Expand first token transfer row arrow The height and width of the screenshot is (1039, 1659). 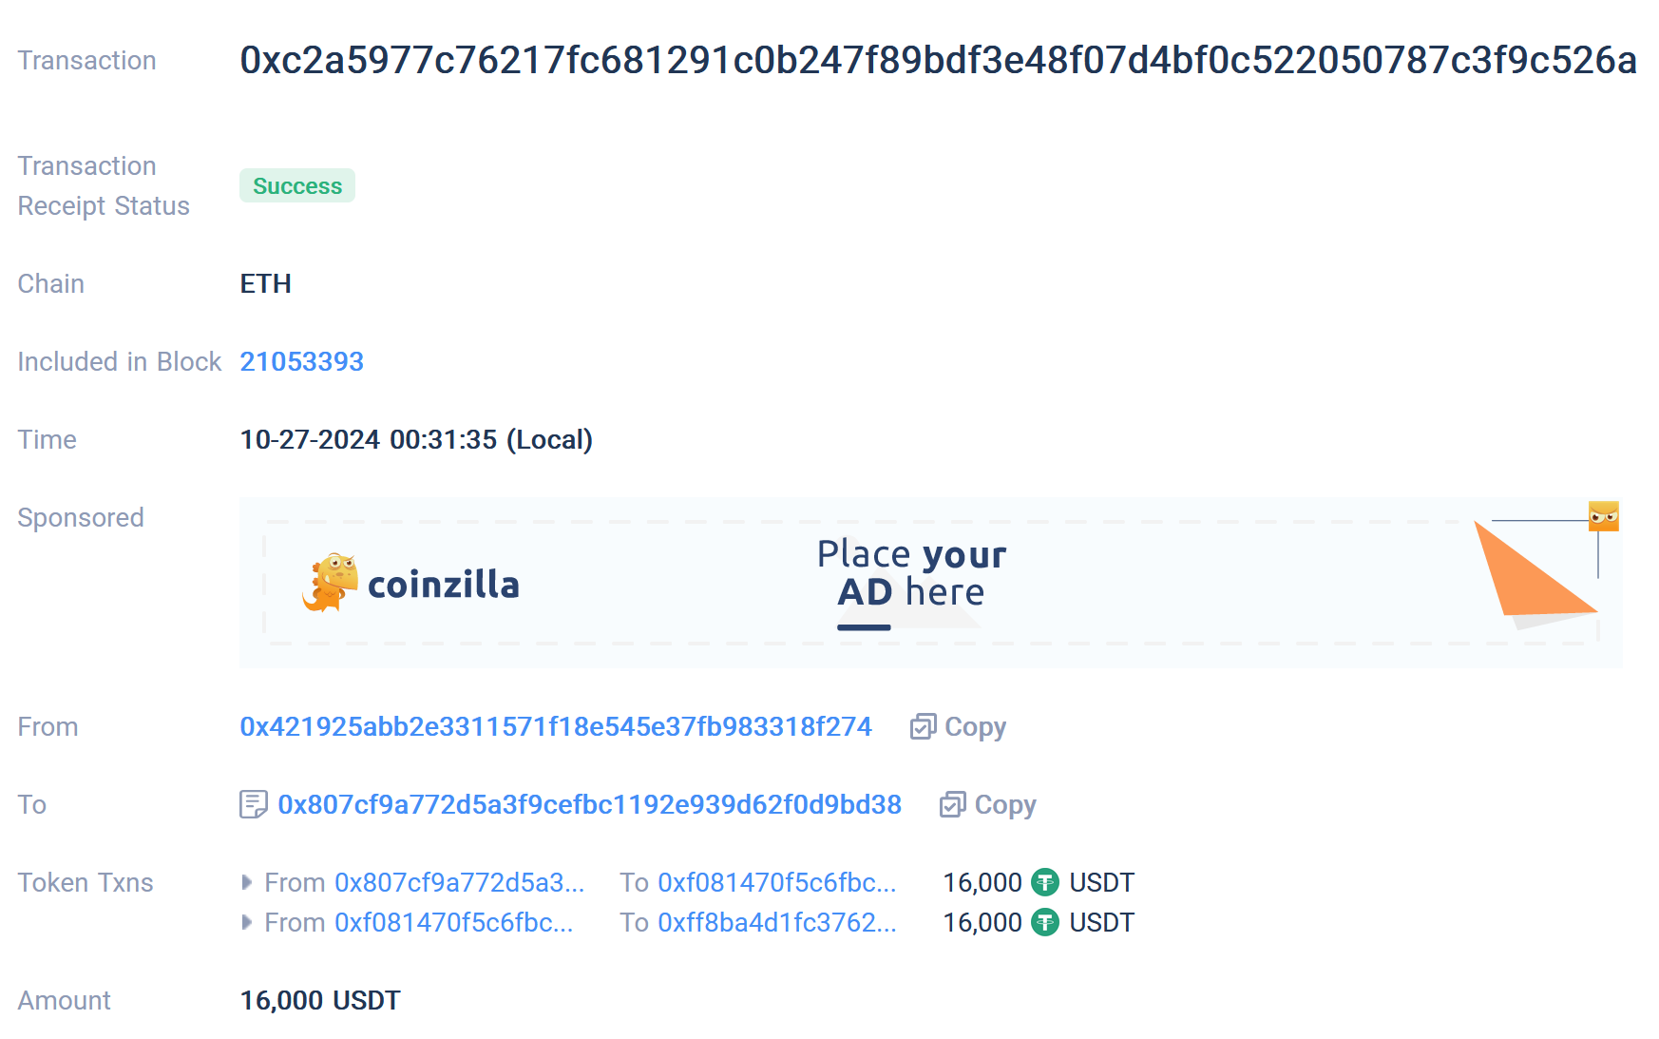tap(247, 883)
